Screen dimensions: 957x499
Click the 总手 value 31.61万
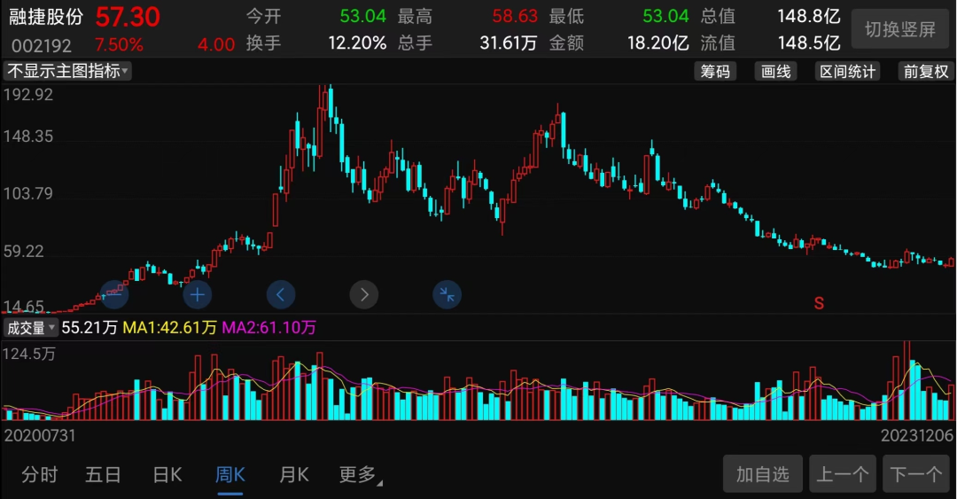click(509, 43)
